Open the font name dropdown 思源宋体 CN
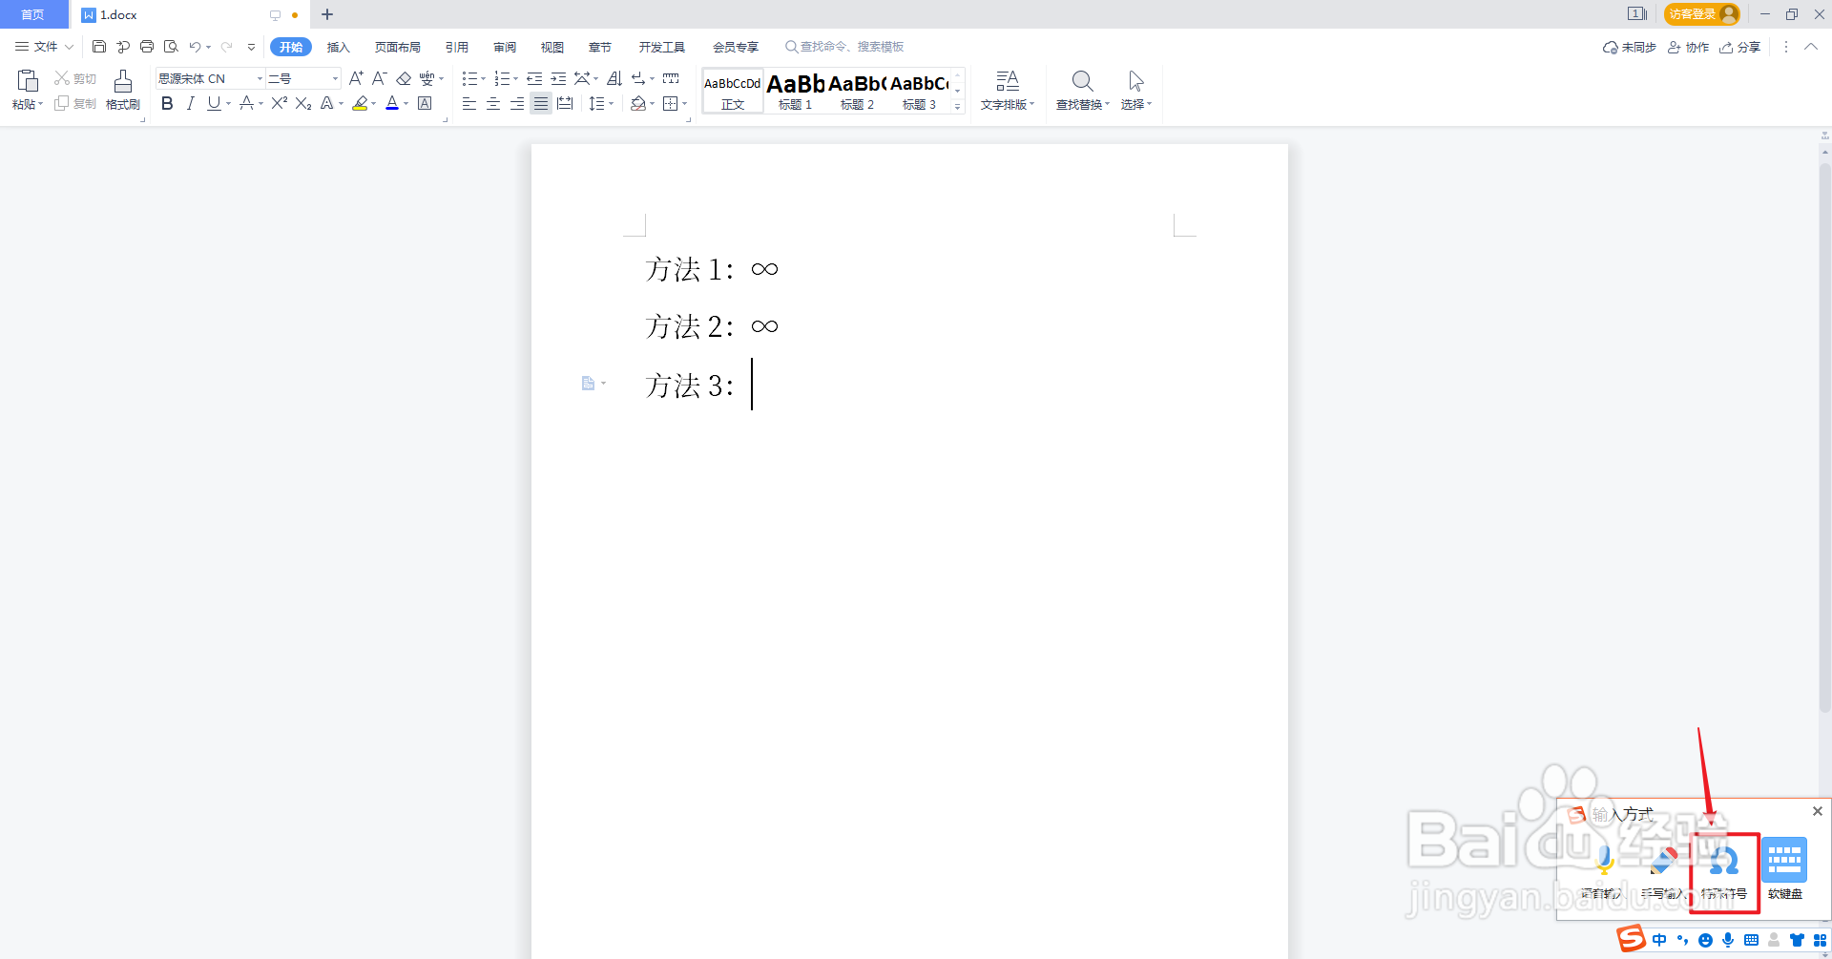1832x959 pixels. [x=260, y=78]
